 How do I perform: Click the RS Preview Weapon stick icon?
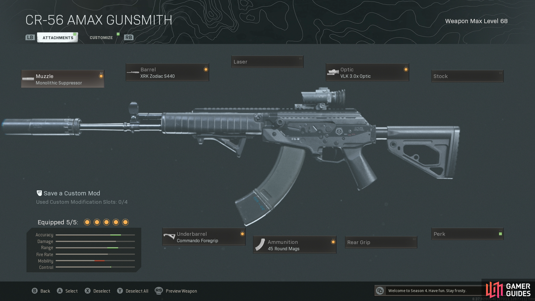[x=159, y=291]
